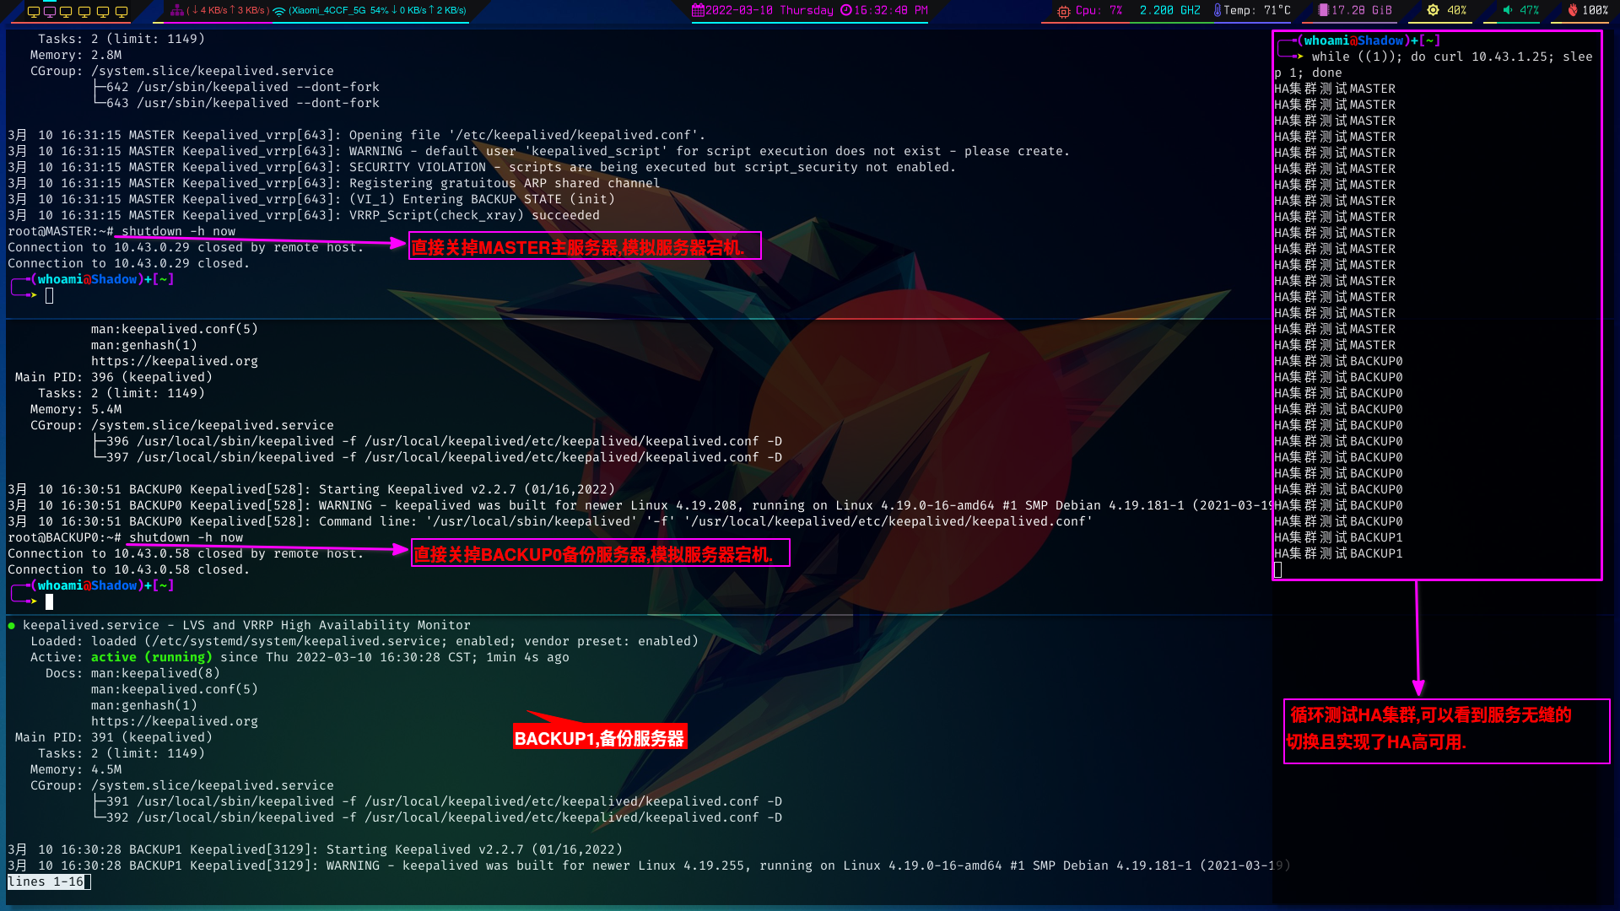Click the 'BACKUP1,备份服务器' red label

[x=599, y=738]
